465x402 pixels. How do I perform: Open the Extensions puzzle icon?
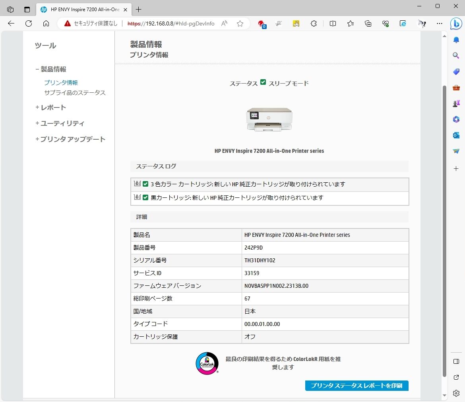tap(314, 23)
